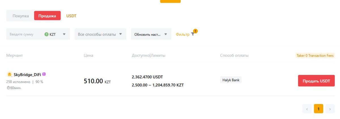
Task: Click the Введите сумму amount field
Action: point(24,34)
